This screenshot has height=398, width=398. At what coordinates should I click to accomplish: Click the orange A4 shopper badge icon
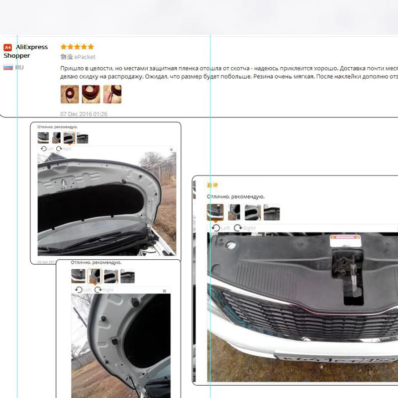tap(8, 47)
